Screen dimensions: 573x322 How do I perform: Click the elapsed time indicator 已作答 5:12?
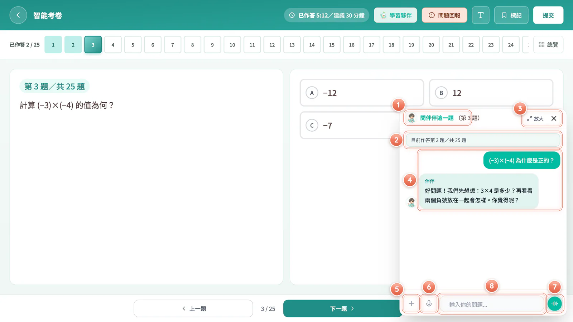tap(327, 15)
